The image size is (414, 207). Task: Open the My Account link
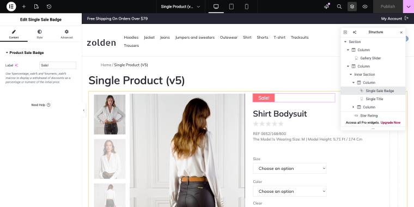point(391,19)
